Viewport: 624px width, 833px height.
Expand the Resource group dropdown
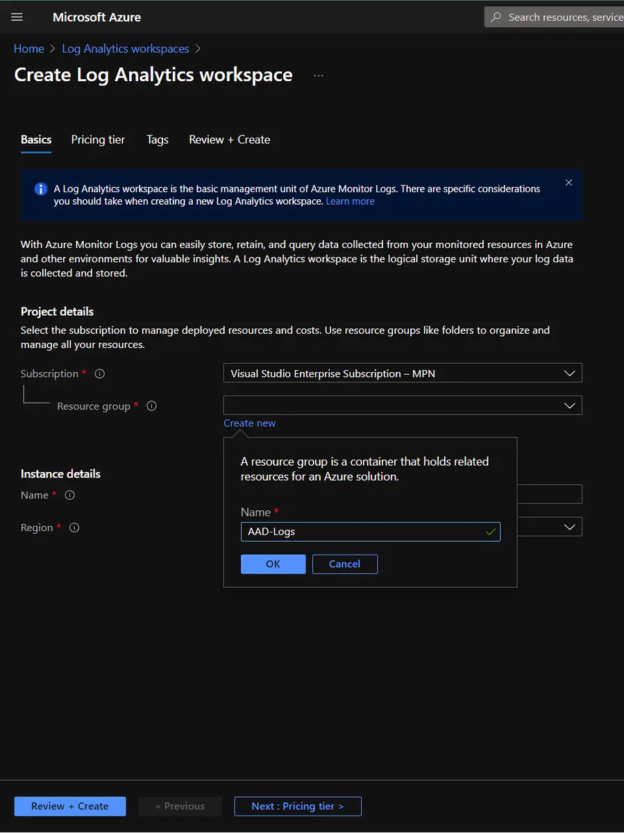tap(569, 405)
